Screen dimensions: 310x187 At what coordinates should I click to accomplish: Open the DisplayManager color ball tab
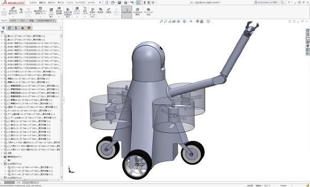[29, 28]
